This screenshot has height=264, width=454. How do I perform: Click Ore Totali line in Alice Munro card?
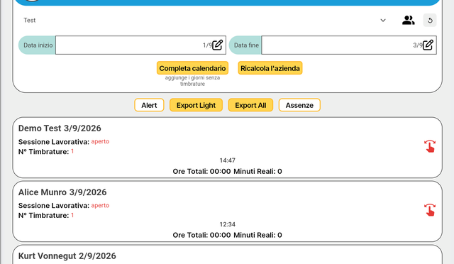227,235
